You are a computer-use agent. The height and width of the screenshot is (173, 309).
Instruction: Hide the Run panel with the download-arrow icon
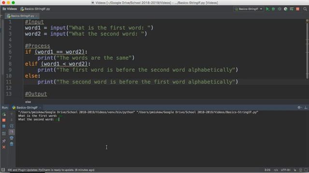pyautogui.click(x=306, y=107)
